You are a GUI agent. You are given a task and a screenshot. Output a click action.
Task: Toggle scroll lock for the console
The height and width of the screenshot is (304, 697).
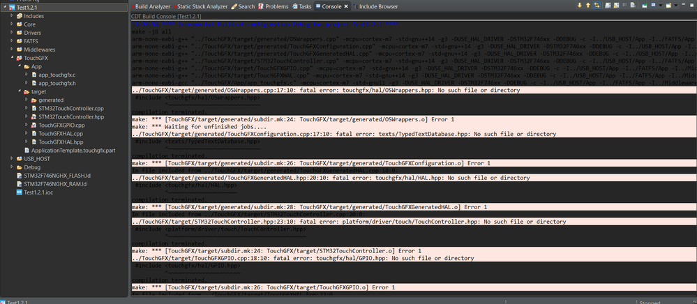pyautogui.click(x=617, y=6)
